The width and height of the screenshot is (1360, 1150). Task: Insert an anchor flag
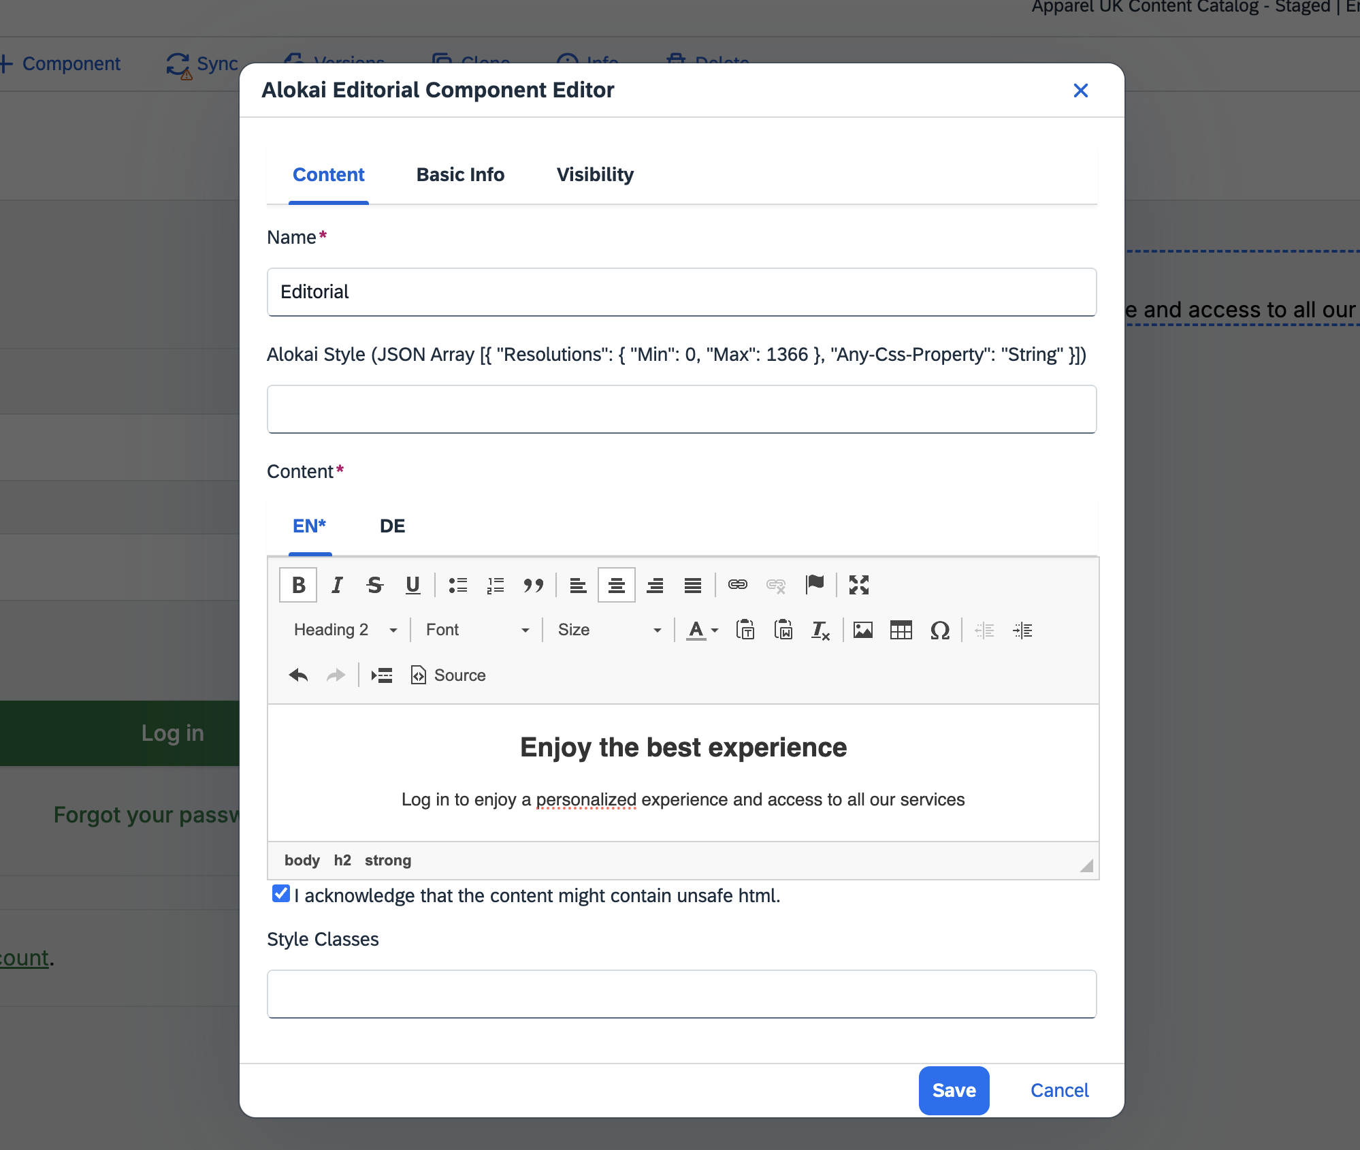tap(815, 585)
